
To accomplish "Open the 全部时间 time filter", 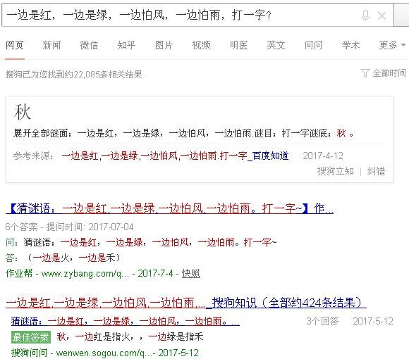I will (x=389, y=73).
